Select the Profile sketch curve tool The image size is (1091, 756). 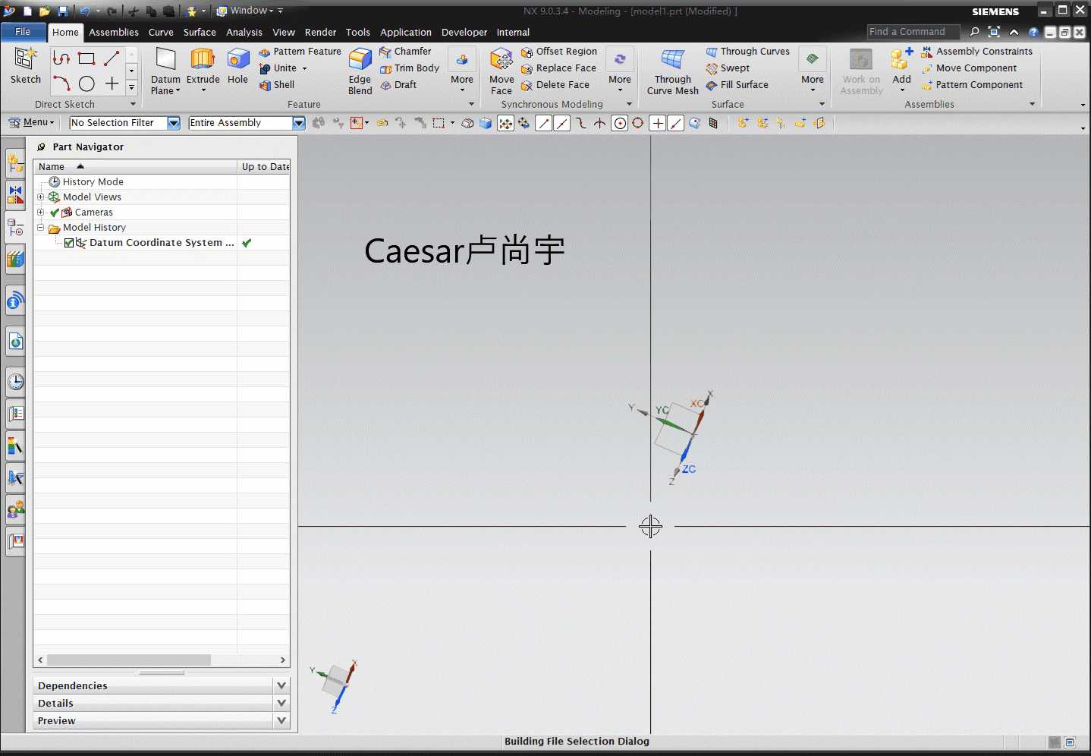pos(61,58)
